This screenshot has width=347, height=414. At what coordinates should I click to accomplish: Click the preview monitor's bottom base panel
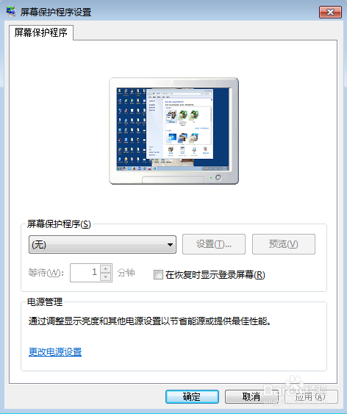click(173, 179)
